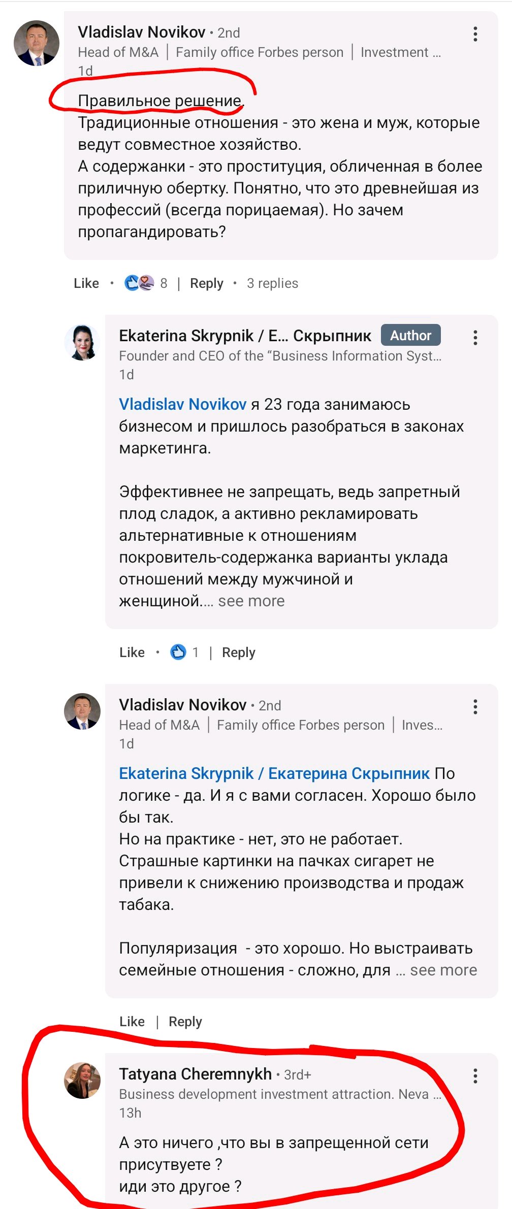Open Tatyana Cheremnykh's profile photo
The height and width of the screenshot is (1209, 512).
click(82, 1081)
